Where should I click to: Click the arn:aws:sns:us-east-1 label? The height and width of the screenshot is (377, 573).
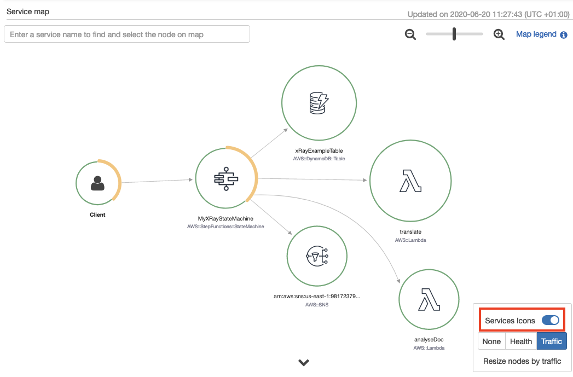point(317,296)
